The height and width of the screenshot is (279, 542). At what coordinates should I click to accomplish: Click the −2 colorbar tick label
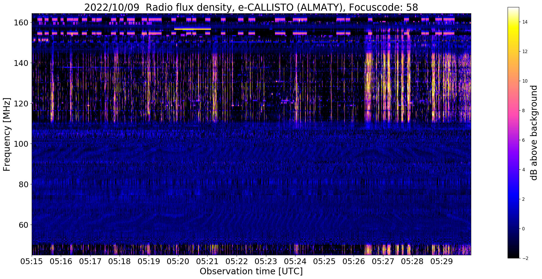tap(525, 258)
